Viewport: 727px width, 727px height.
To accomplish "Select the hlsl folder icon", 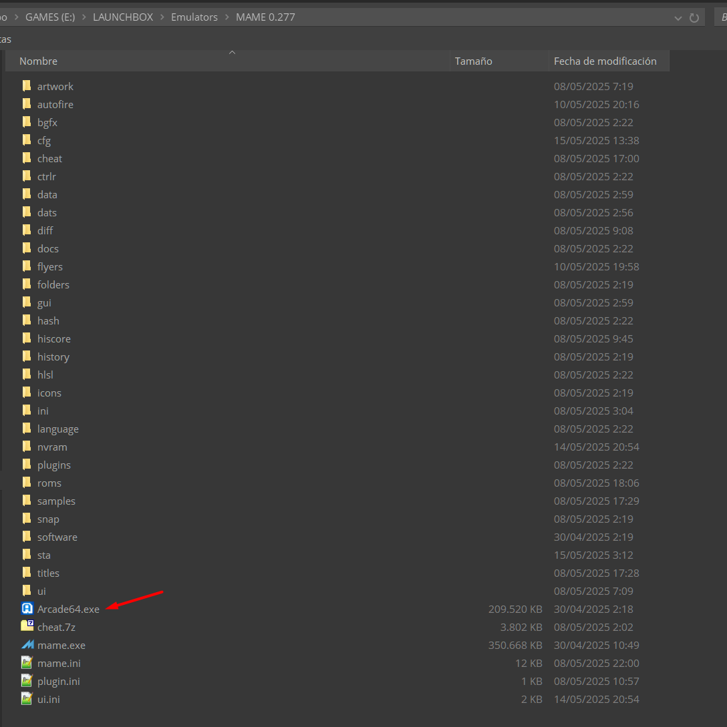I will pyautogui.click(x=27, y=374).
